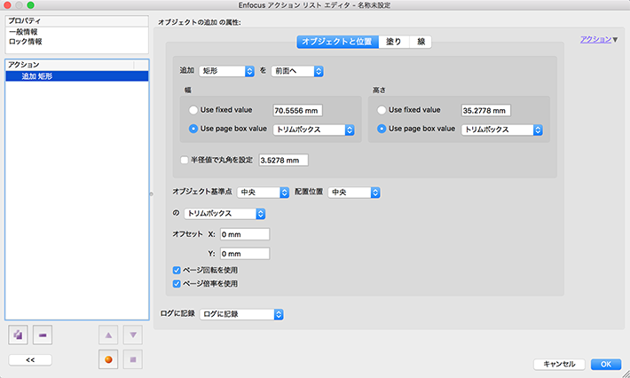Click the offset X input field
Screen dimensions: 630x378
pos(244,234)
